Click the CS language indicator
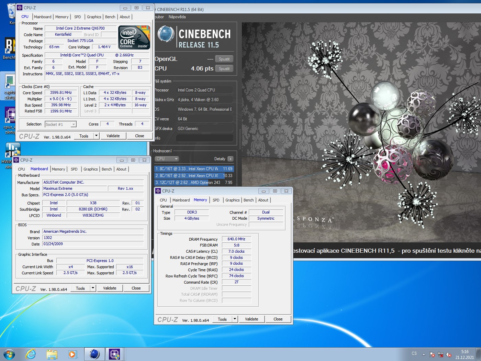481x361 pixels. [414, 353]
